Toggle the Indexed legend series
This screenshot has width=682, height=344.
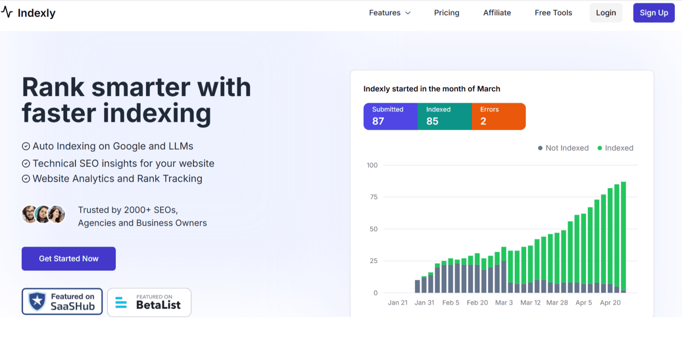[x=615, y=148]
